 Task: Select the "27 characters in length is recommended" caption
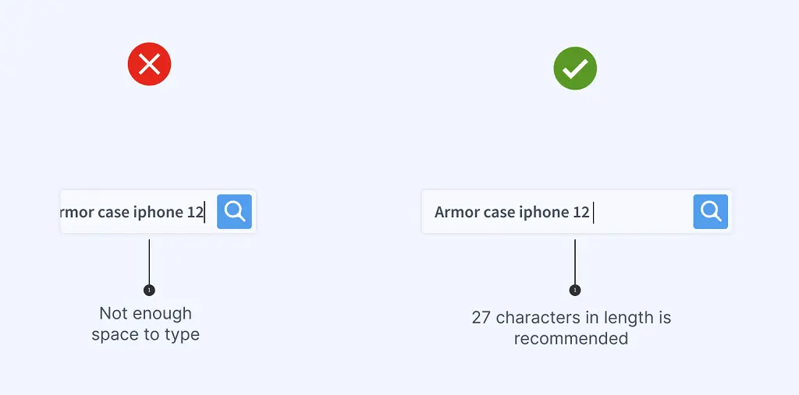pyautogui.click(x=571, y=328)
